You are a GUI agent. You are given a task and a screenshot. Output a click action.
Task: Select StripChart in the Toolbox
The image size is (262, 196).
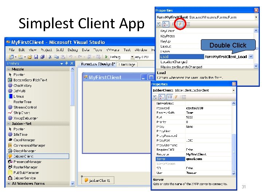(38, 113)
